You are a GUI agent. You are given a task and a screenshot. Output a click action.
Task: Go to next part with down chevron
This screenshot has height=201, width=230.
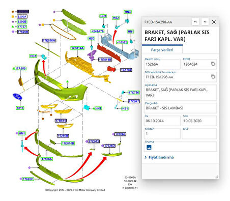pos(205,22)
